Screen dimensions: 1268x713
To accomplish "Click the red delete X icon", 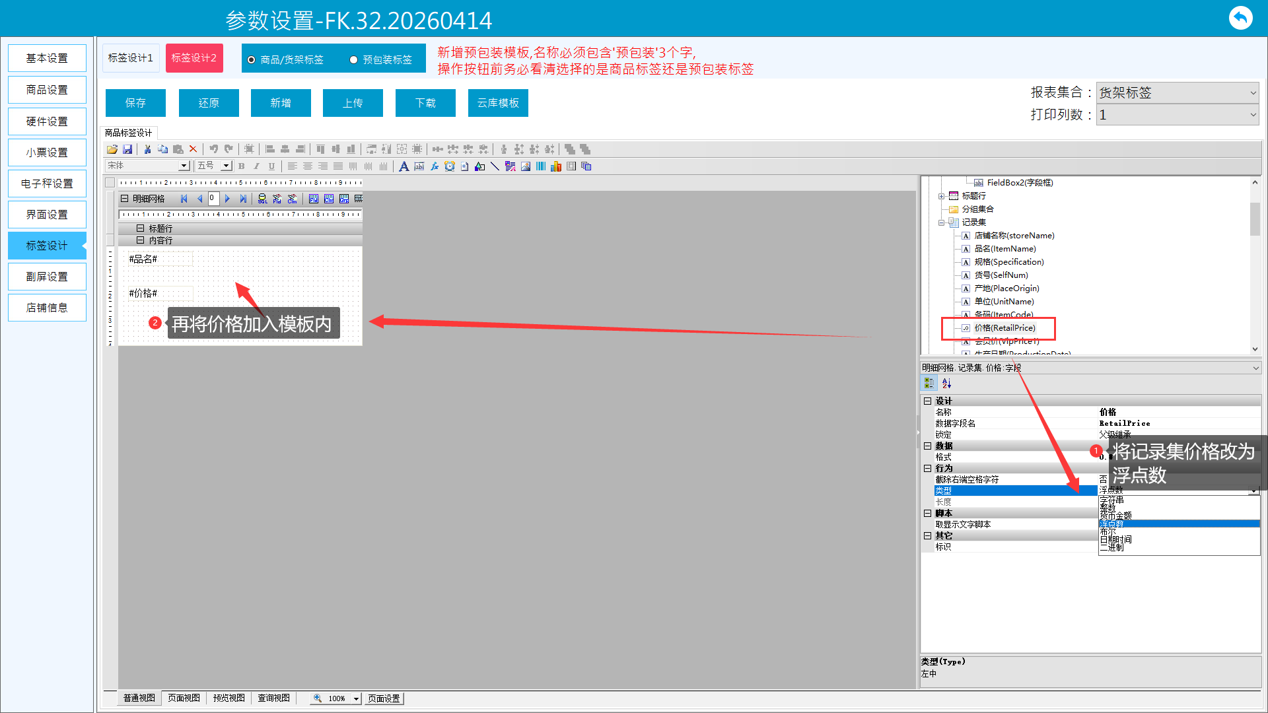I will [193, 149].
